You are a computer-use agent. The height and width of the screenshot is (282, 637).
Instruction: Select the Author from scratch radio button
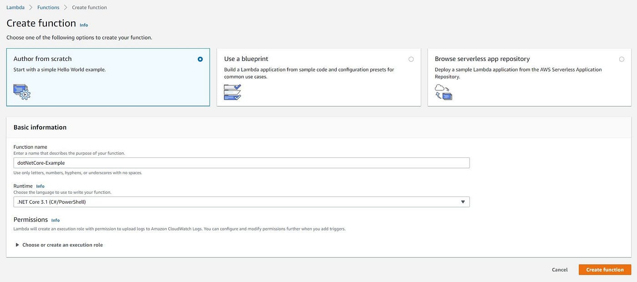[x=200, y=59]
